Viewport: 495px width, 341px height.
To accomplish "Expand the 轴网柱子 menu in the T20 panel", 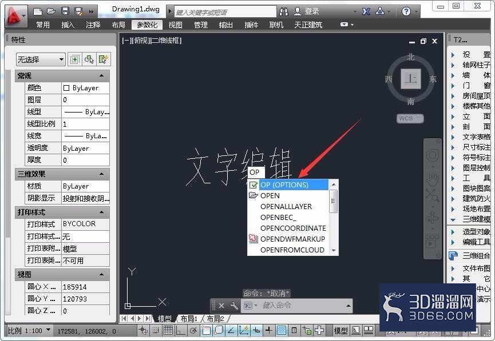I will [x=470, y=65].
